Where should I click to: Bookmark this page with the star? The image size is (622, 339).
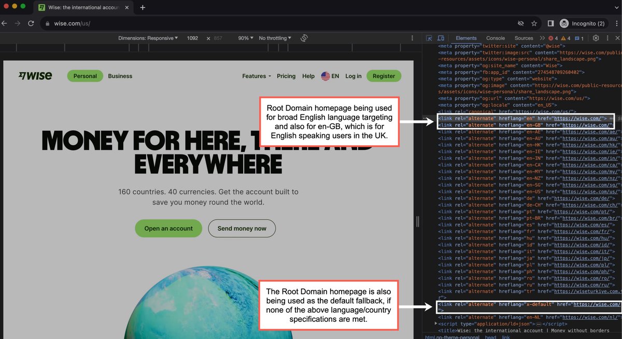534,23
